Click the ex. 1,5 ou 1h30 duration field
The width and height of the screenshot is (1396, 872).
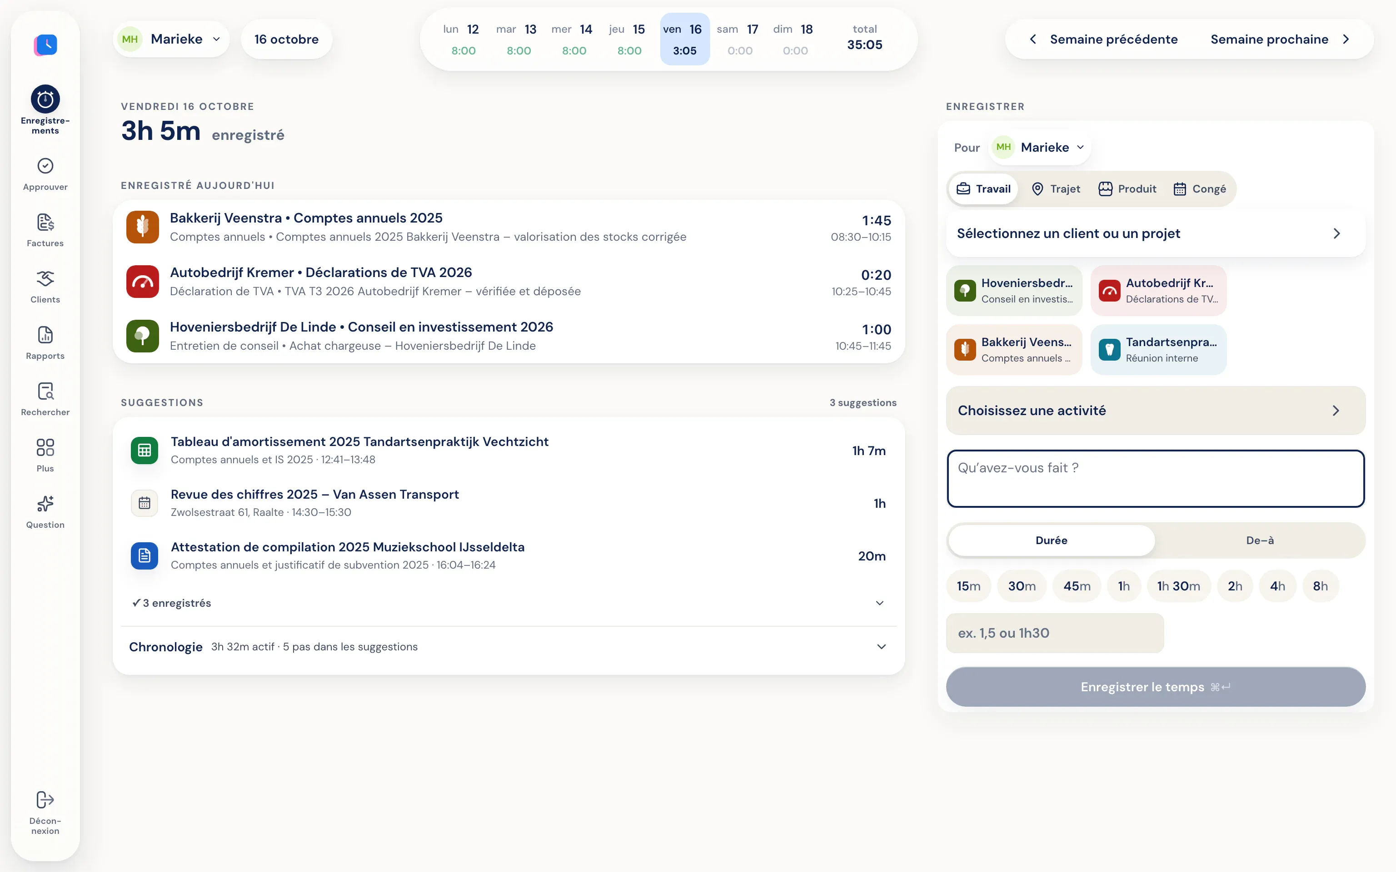[x=1055, y=633]
